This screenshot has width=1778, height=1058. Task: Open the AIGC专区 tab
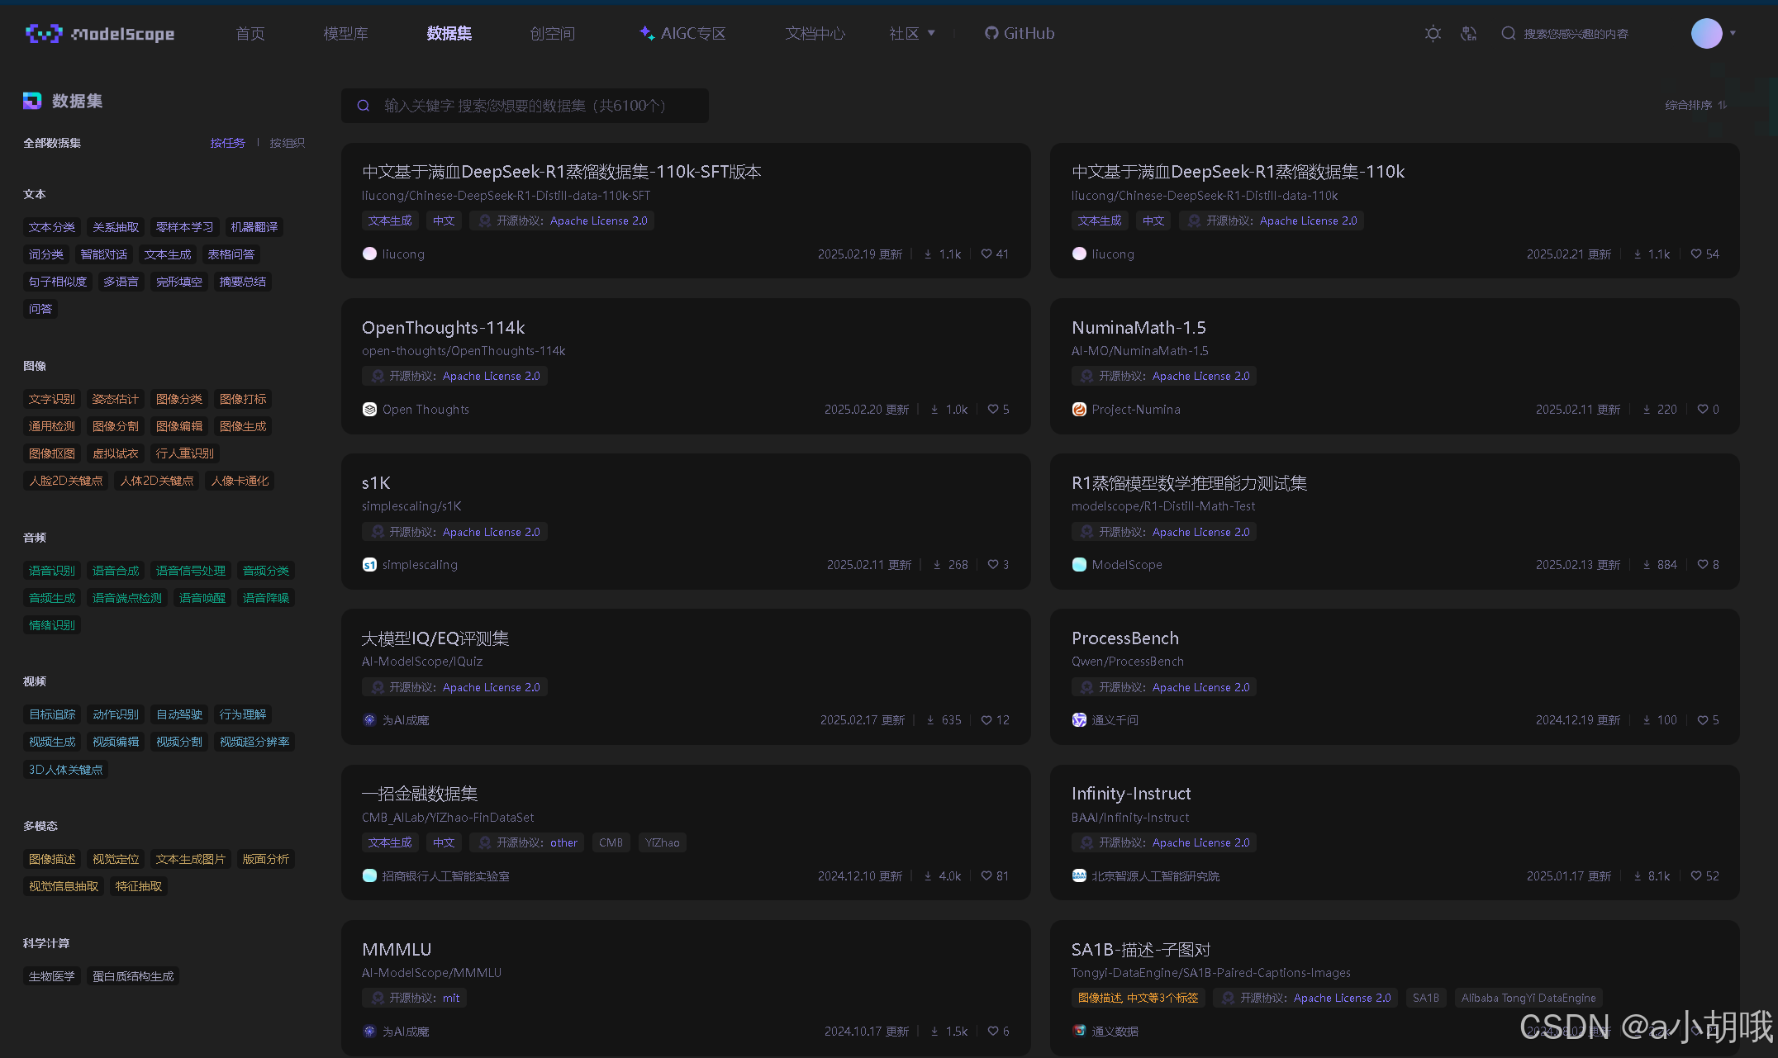(x=682, y=34)
